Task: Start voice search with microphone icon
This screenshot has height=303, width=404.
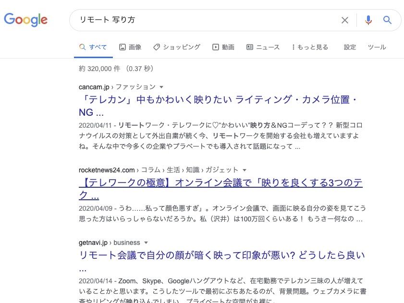Action: pos(368,20)
